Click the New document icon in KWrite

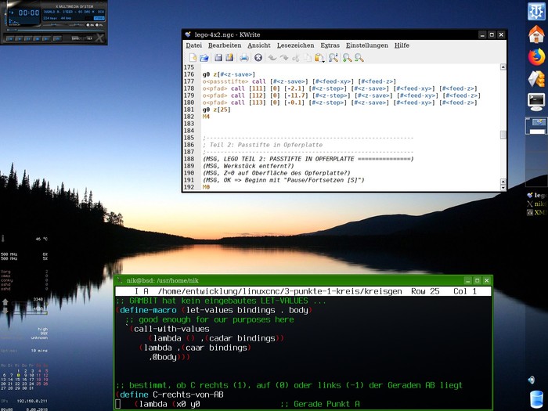click(x=191, y=58)
